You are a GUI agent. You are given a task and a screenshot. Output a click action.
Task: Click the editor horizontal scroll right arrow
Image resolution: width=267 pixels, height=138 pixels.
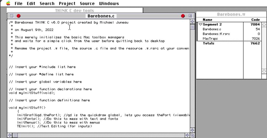click(x=187, y=135)
